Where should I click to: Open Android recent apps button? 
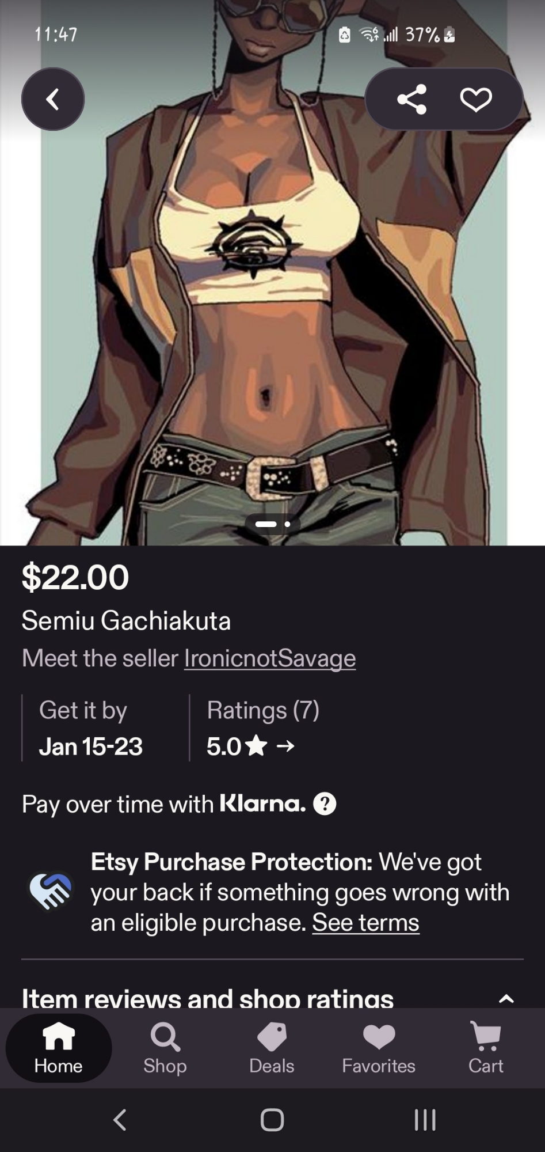point(425,1120)
